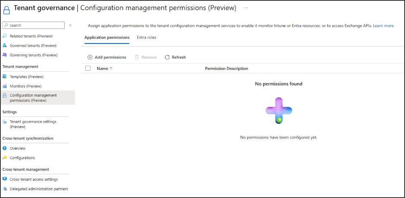Click the Monitors chart icon
This screenshot has width=405, height=198.
(5, 86)
